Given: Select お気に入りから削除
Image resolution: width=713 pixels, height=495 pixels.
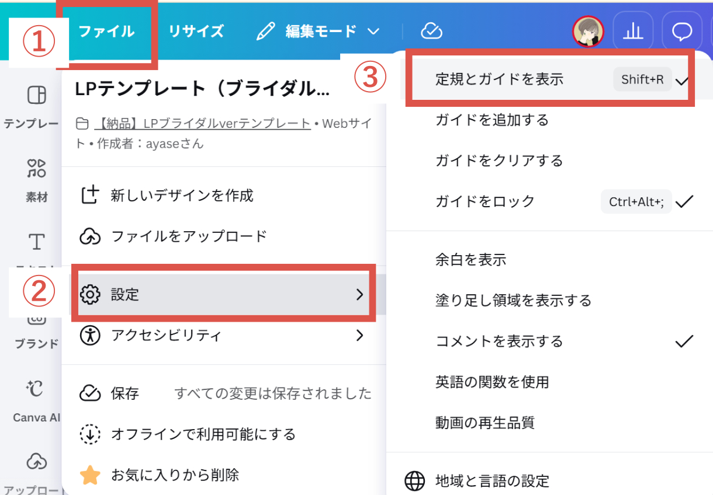Looking at the screenshot, I should pyautogui.click(x=224, y=475).
